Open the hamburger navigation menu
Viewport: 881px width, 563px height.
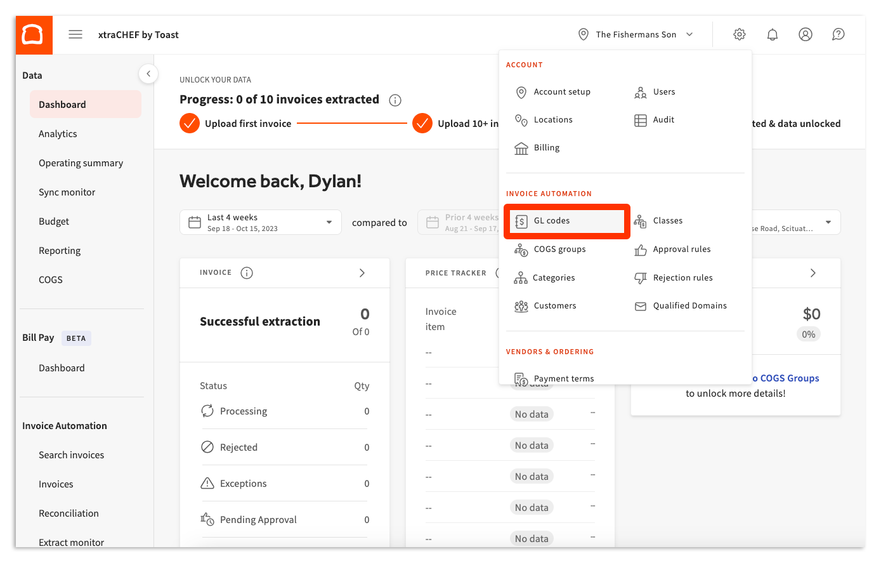coord(75,35)
